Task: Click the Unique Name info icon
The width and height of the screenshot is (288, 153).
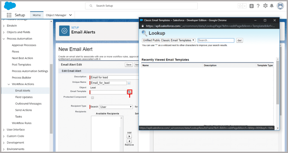Action: pos(129,83)
